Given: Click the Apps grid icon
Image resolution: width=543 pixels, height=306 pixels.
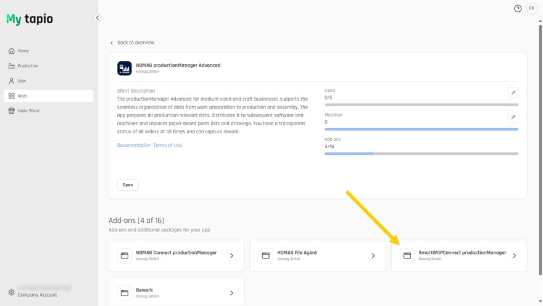Looking at the screenshot, I should click(x=12, y=96).
